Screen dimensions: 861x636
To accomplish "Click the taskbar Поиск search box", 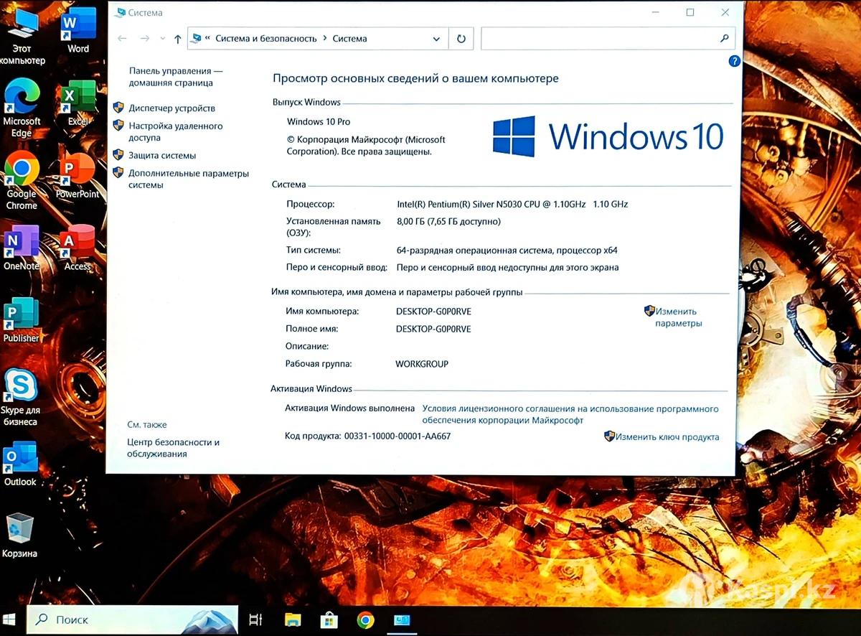I will pos(132,619).
